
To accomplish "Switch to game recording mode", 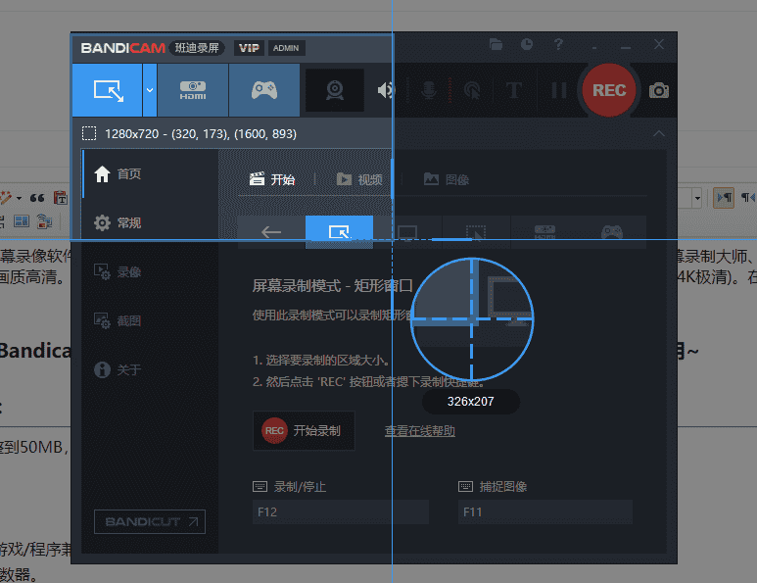I will pos(263,90).
